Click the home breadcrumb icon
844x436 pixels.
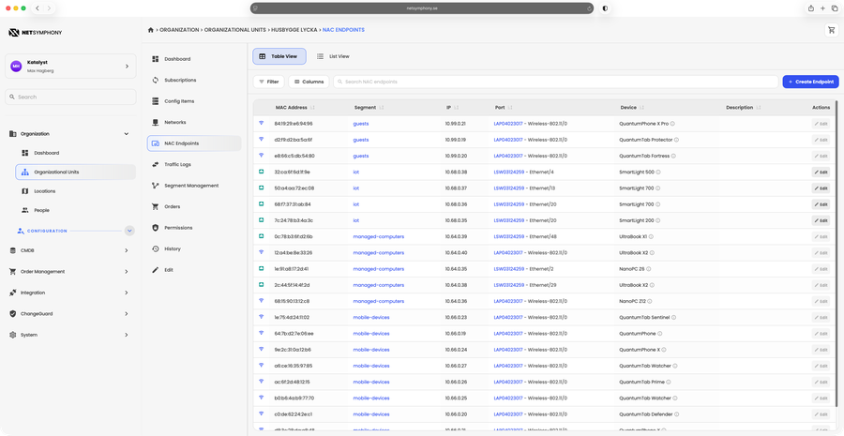tap(151, 30)
